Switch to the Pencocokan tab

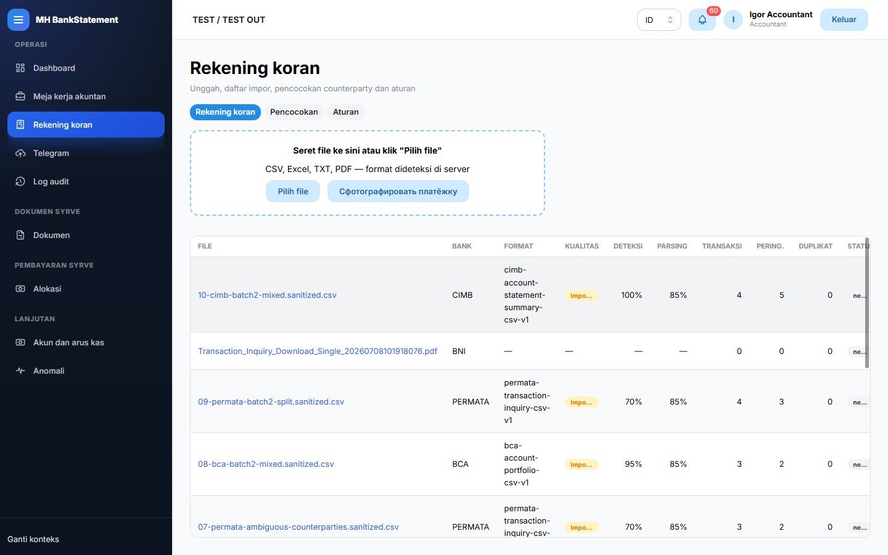pyautogui.click(x=294, y=112)
